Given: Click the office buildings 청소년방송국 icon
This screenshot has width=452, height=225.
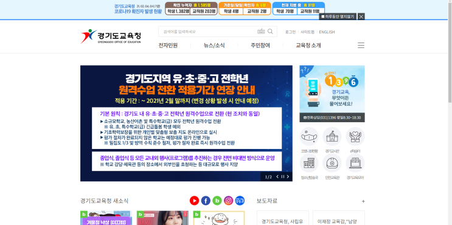Looking at the screenshot, I should pyautogui.click(x=308, y=163).
